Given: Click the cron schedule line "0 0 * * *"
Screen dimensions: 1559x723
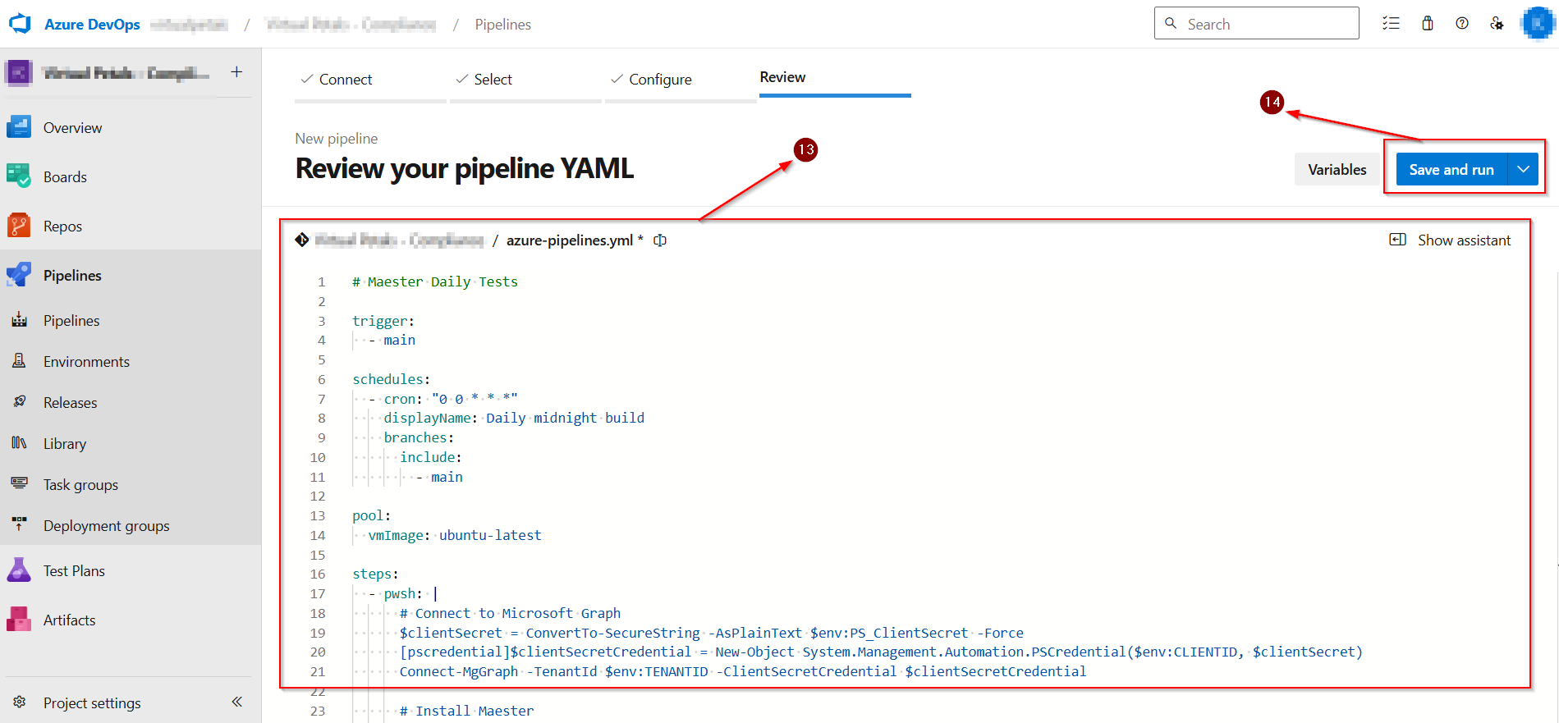Looking at the screenshot, I should pos(443,399).
